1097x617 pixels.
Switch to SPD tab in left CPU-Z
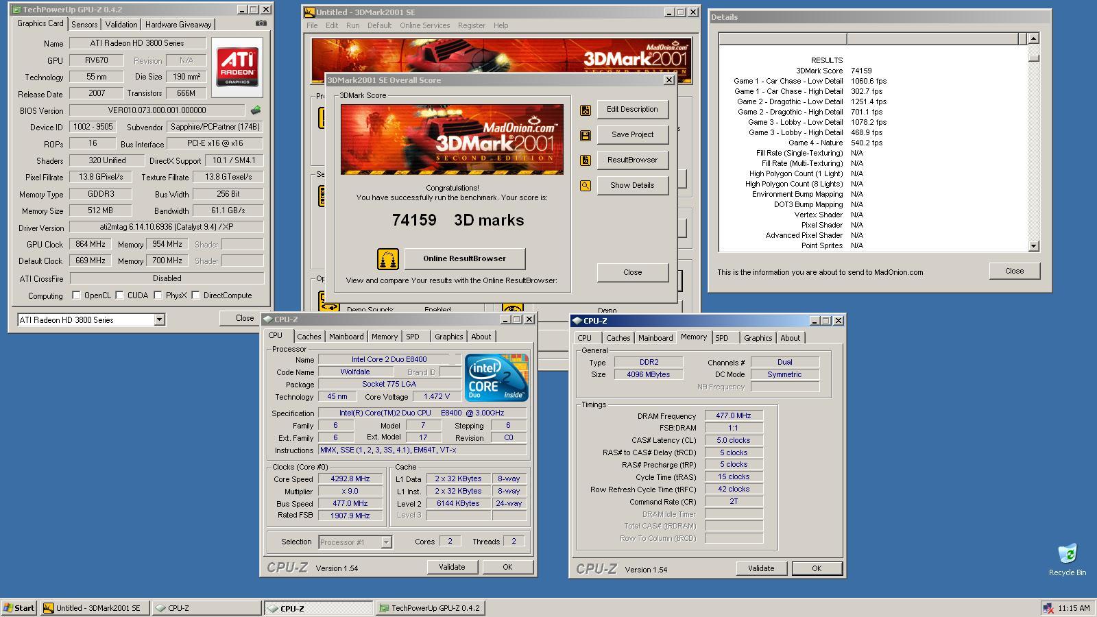click(412, 337)
